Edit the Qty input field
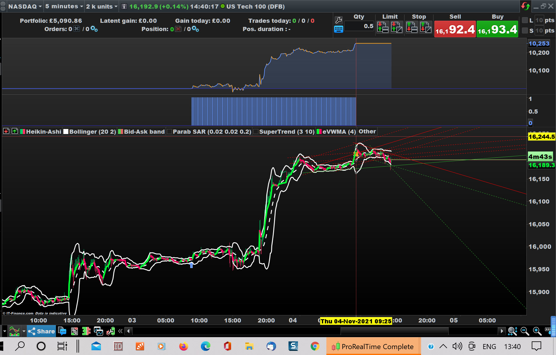The image size is (556, 355). [x=360, y=26]
